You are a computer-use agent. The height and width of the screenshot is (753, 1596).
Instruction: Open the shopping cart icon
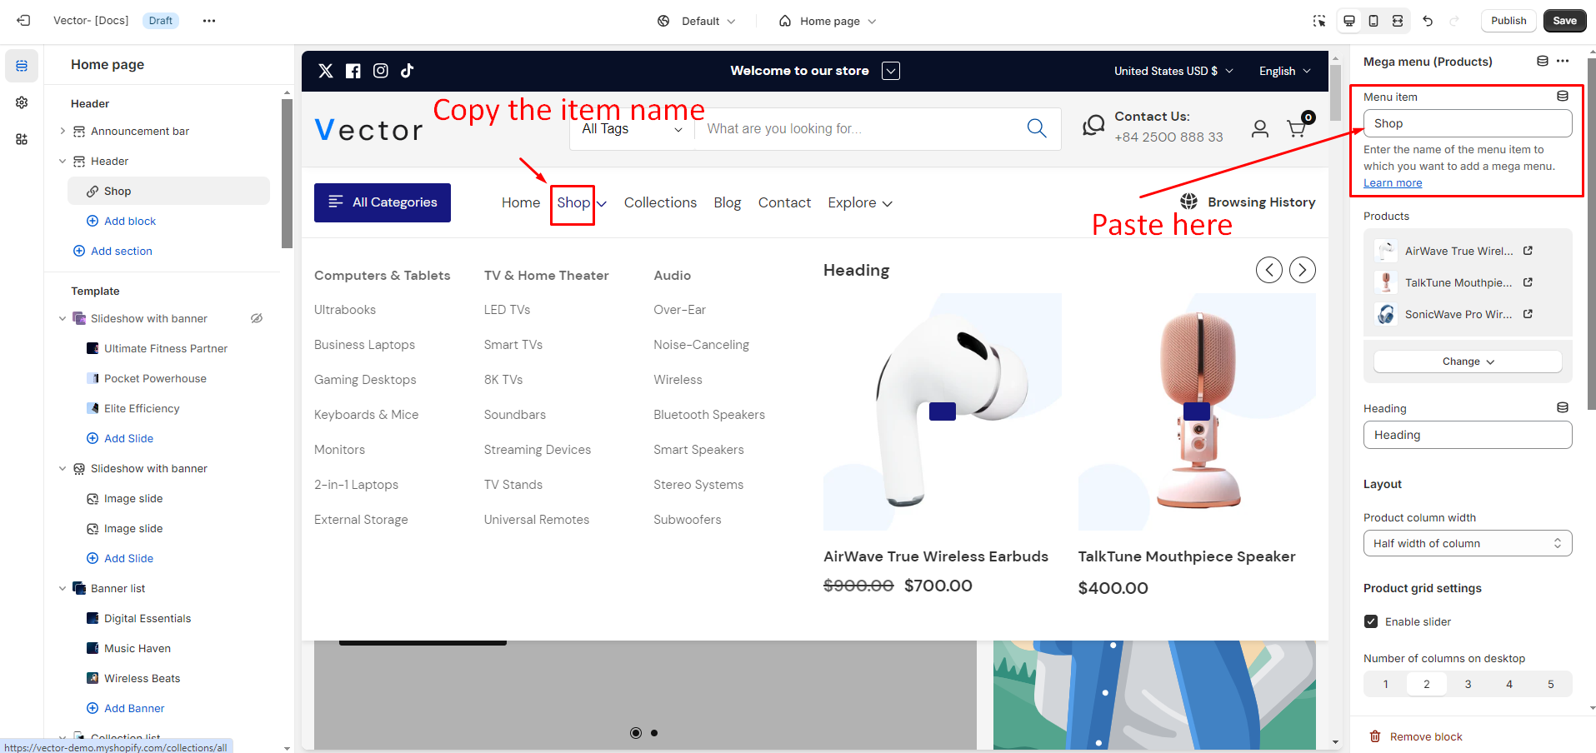[1296, 128]
